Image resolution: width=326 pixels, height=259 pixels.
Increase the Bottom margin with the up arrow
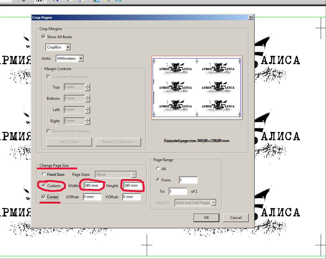[x=88, y=97]
